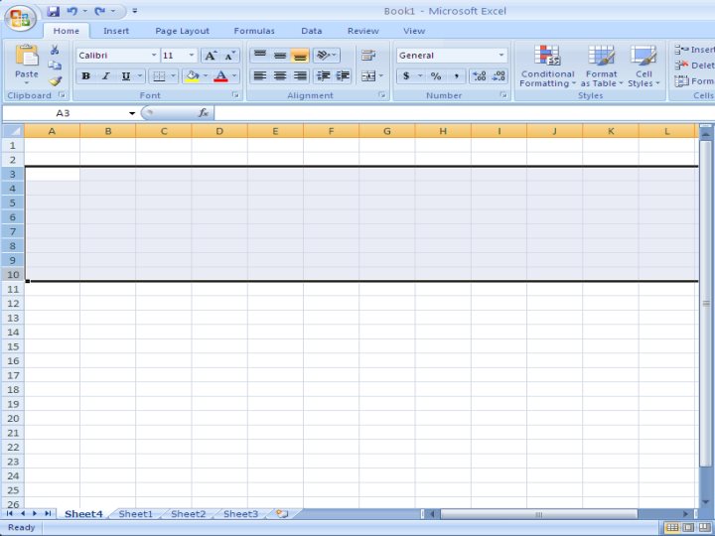Screen dimensions: 715x536
Task: Switch to Sheet3 worksheet
Action: click(240, 514)
